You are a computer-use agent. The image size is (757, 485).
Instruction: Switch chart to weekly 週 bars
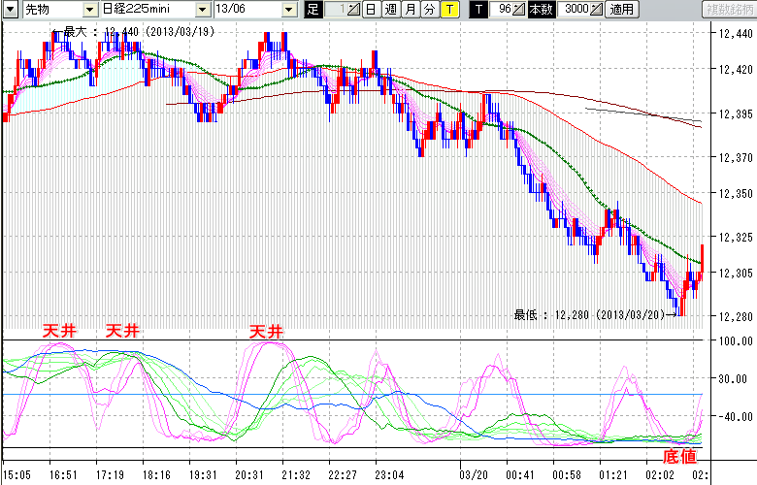tap(390, 10)
